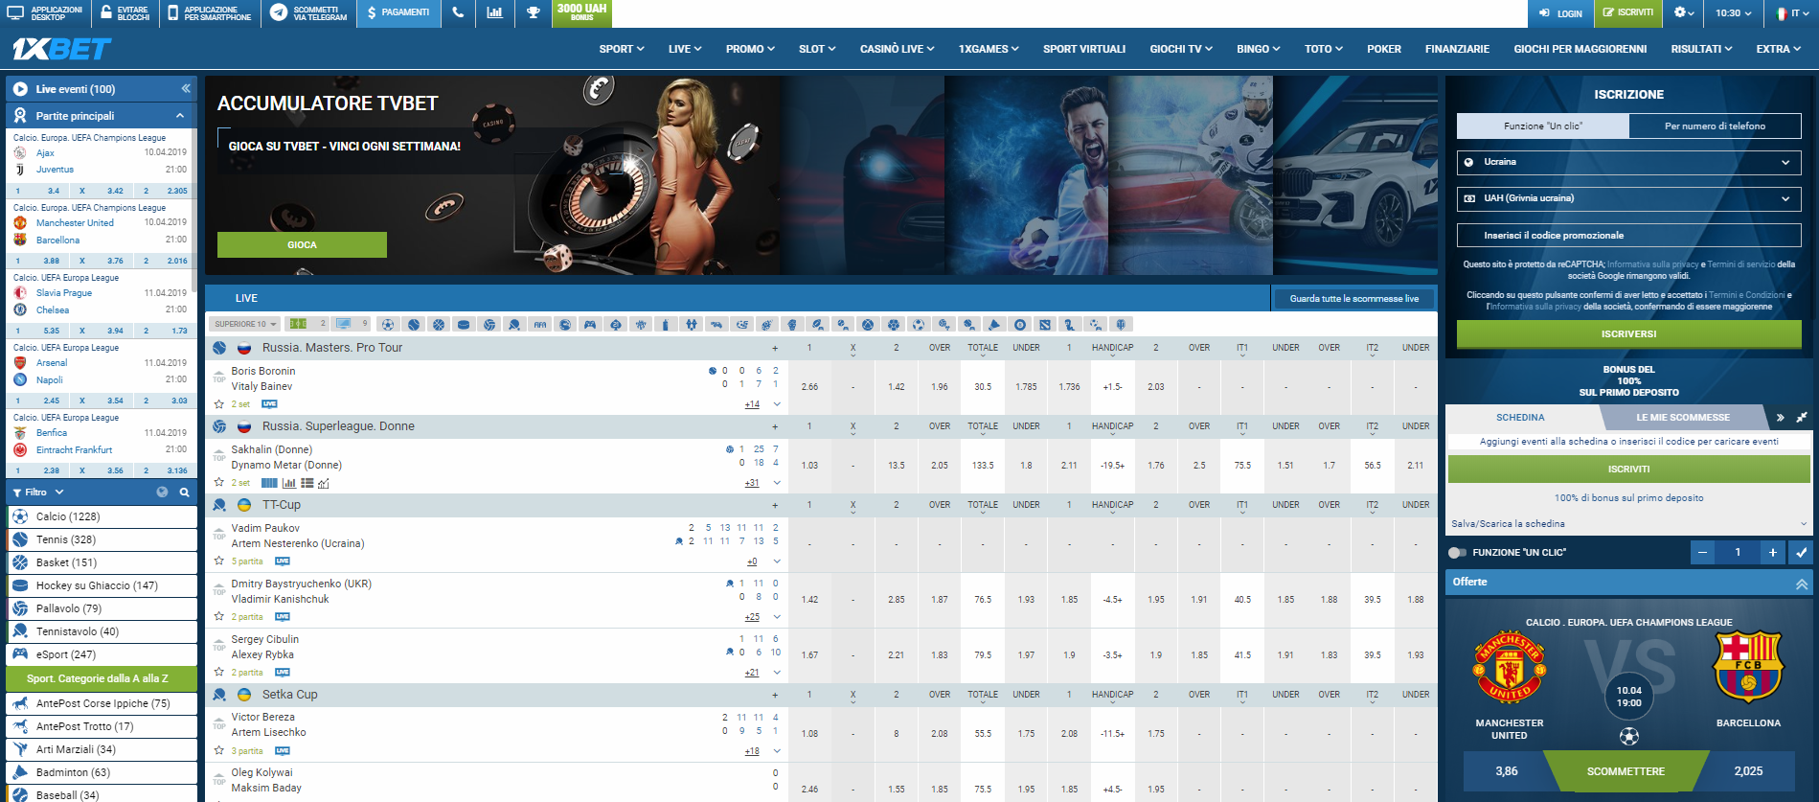
Task: Filter live events by the basketball icon
Action: click(x=439, y=324)
